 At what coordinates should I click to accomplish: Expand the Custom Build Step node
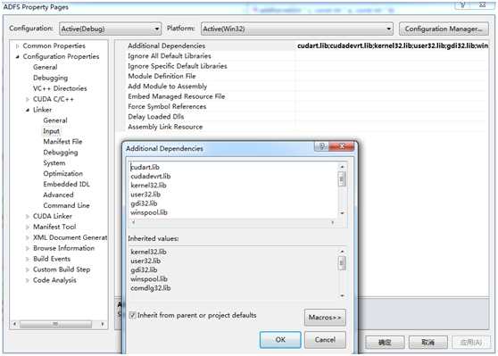[28, 269]
